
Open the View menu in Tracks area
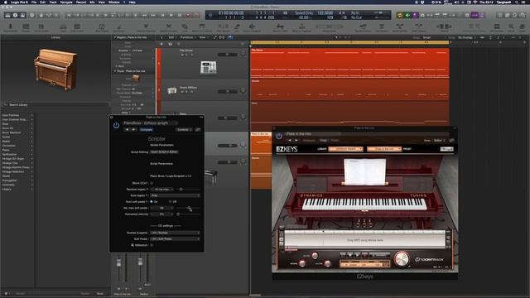[203, 37]
